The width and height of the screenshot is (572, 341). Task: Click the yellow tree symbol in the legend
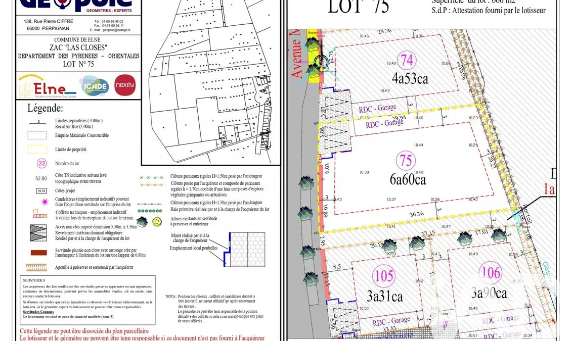pyautogui.click(x=157, y=222)
